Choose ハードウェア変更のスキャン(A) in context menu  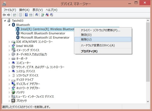[103, 45]
